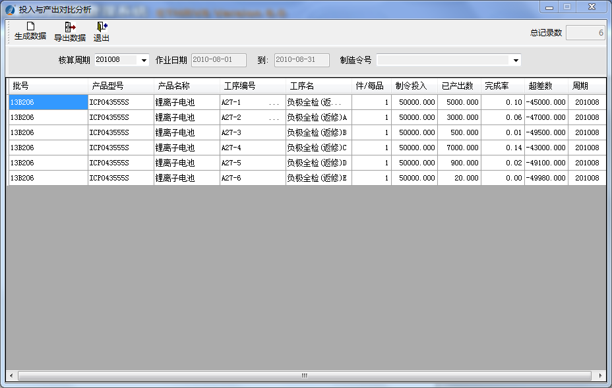The height and width of the screenshot is (388, 612).
Task: Click the horizontal scrollbar thumb
Action: (x=303, y=375)
